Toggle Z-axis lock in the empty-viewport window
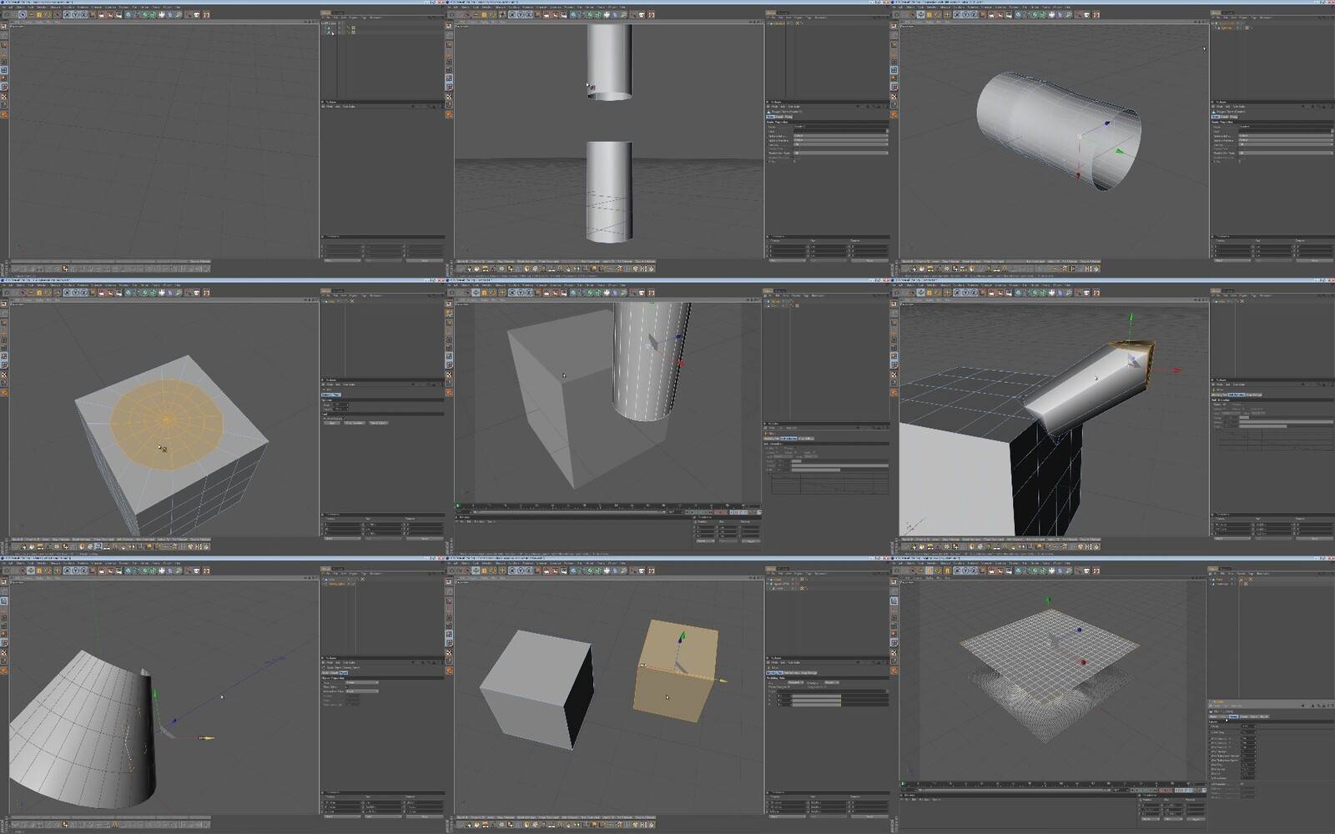Image resolution: width=1335 pixels, height=834 pixels. pyautogui.click(x=83, y=15)
